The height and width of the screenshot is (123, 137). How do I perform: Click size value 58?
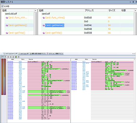(109, 29)
